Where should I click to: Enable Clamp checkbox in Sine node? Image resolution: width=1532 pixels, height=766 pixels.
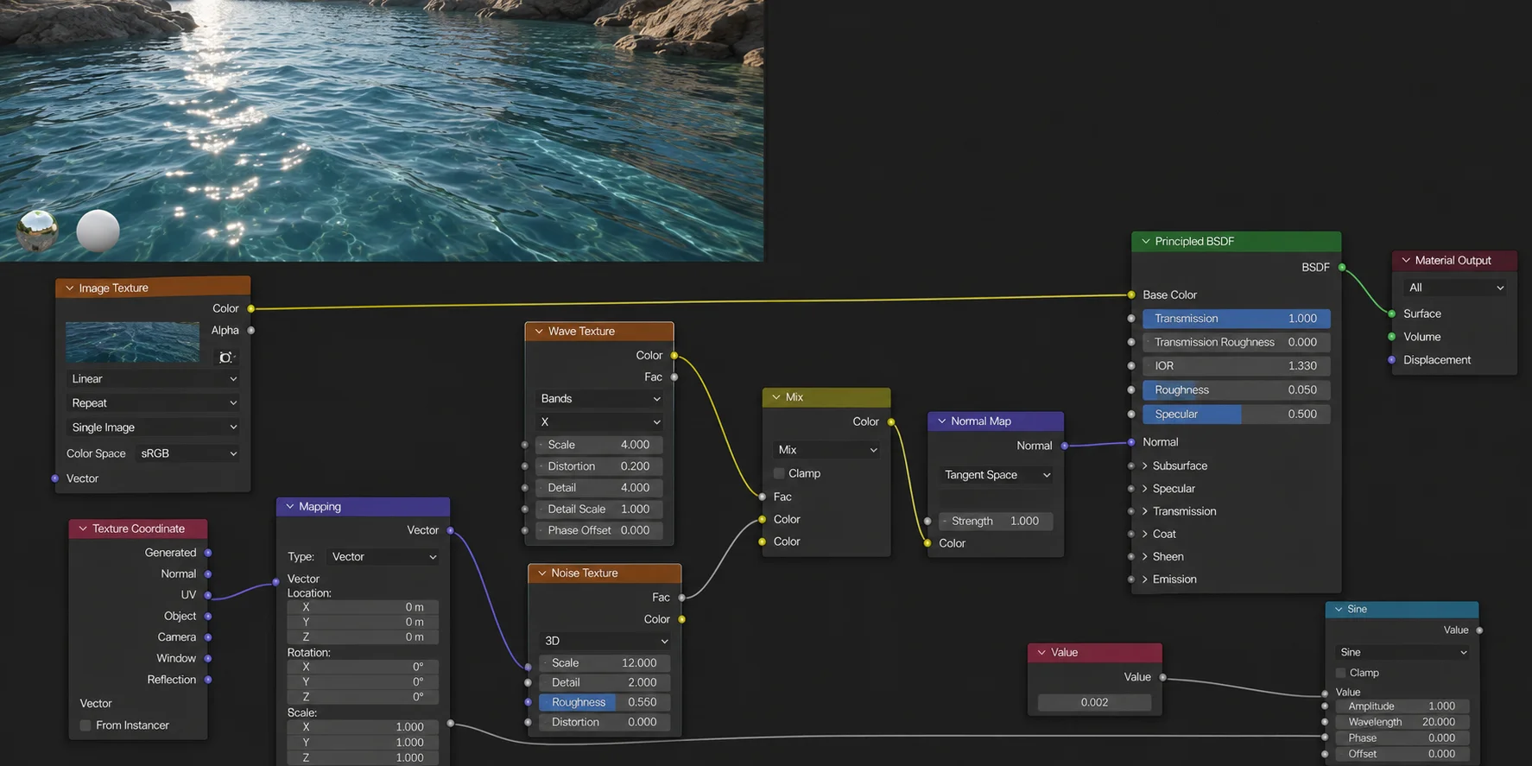pos(1341,673)
